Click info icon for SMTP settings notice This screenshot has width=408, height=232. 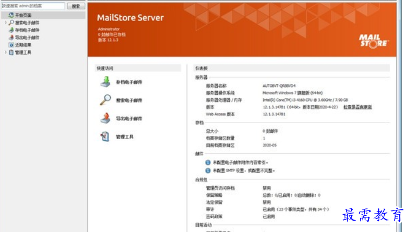pyautogui.click(x=208, y=170)
